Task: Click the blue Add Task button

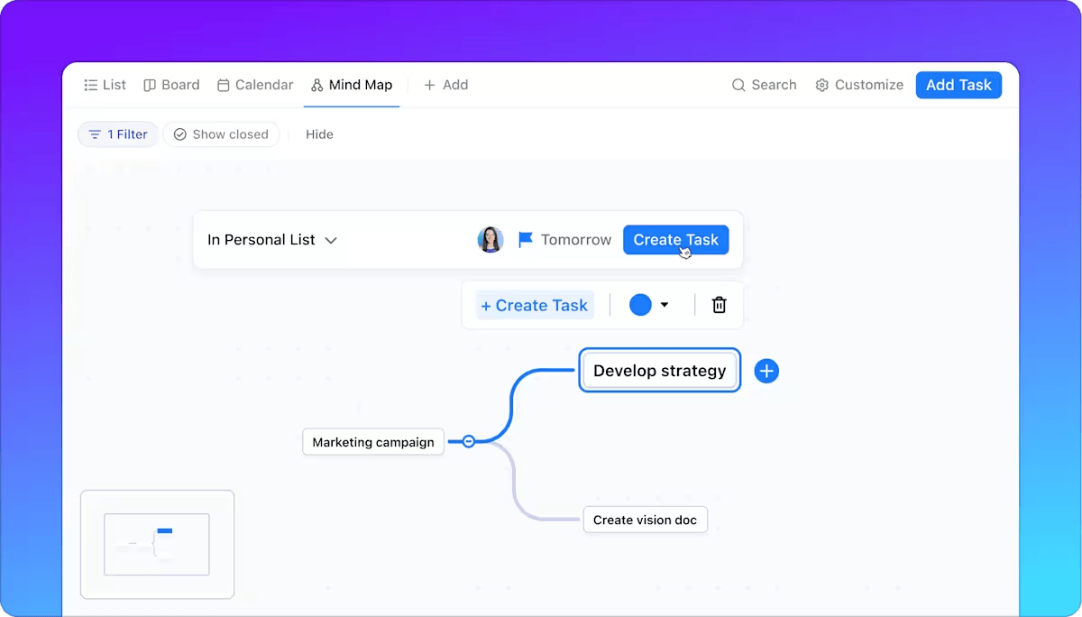Action: tap(958, 85)
